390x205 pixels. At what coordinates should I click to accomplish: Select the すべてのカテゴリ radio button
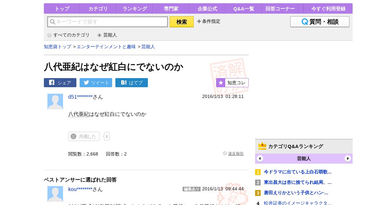coord(49,35)
